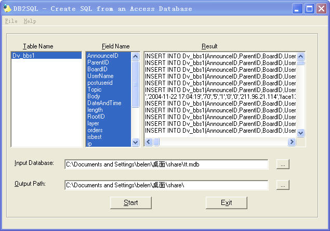This screenshot has width=330, height=231.
Task: Browse for Input Database with ellipsis button
Action: coord(283,164)
